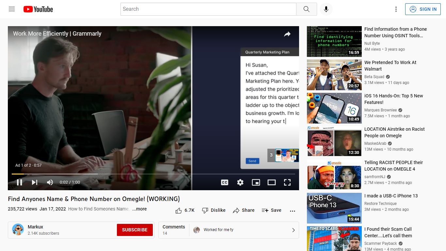The image size is (446, 251).
Task: Open 'iOS 16 Hands-On: Top 5 New Features!' title
Action: (x=393, y=99)
